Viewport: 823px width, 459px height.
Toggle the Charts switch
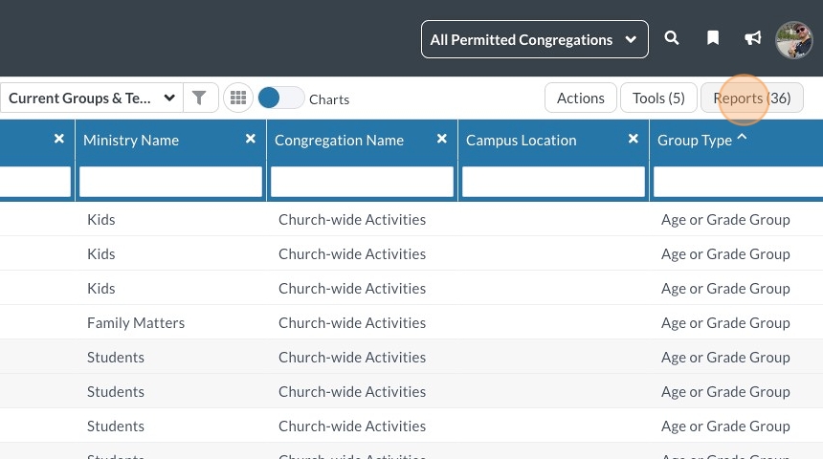(281, 98)
